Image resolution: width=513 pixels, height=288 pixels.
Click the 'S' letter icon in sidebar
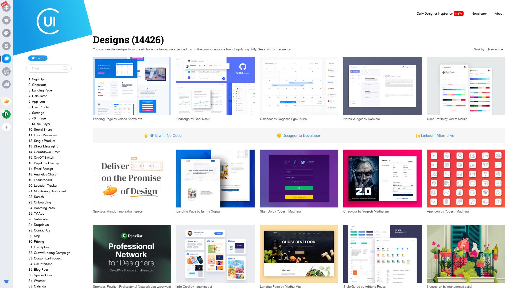6,46
